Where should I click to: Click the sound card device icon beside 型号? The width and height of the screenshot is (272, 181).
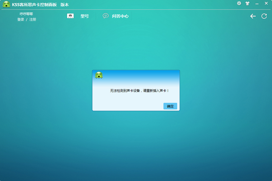tap(70, 16)
